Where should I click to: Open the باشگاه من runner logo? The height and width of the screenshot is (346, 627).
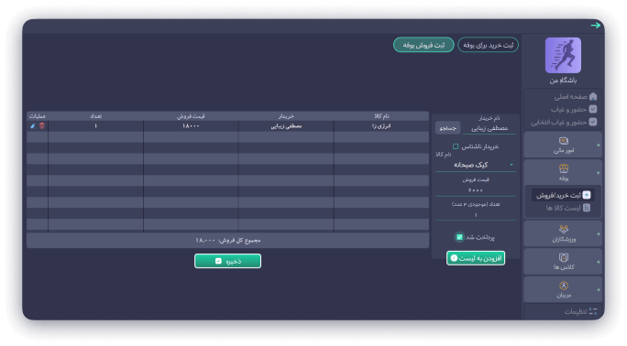tap(563, 56)
